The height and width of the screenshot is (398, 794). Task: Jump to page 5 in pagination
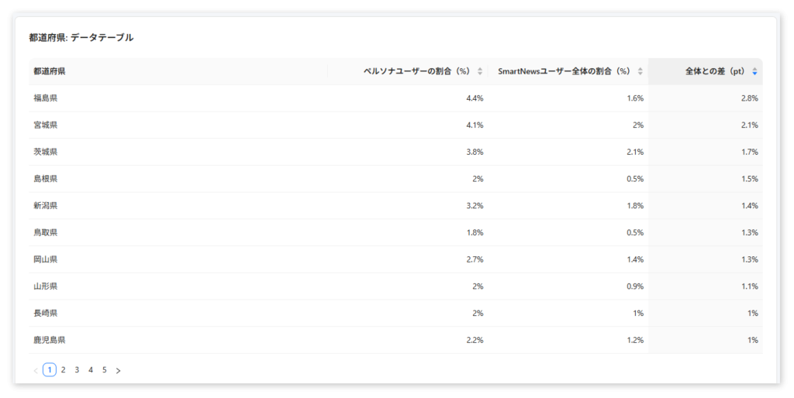pyautogui.click(x=105, y=370)
